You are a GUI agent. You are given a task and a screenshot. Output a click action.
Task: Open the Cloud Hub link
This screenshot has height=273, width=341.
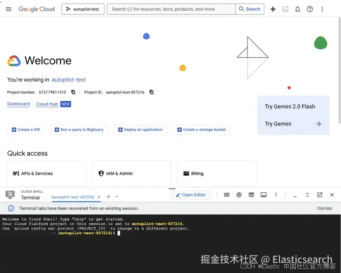point(47,104)
